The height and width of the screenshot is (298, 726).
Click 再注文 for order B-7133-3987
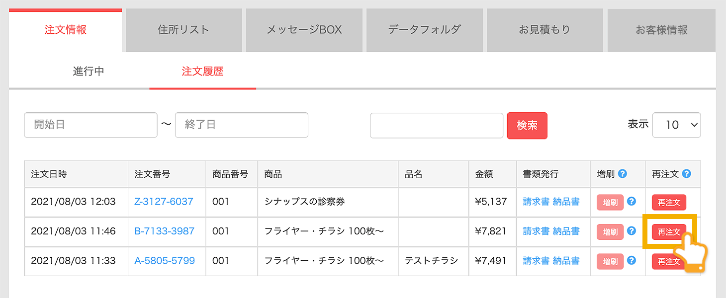pyautogui.click(x=669, y=231)
